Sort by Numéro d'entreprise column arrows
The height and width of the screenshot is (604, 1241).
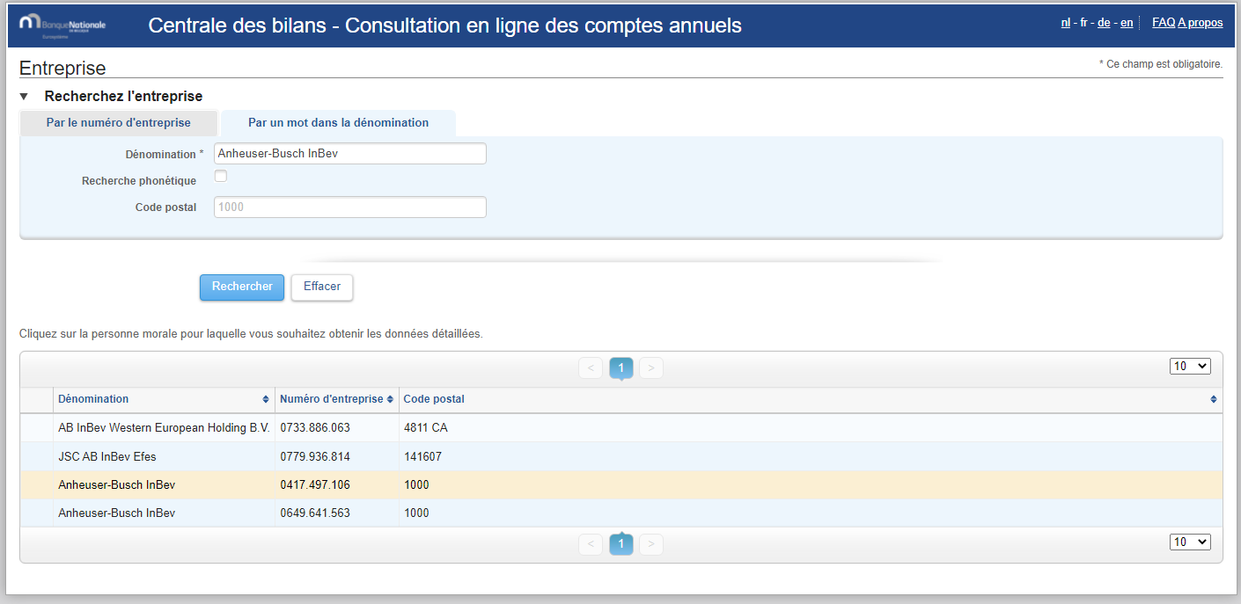click(x=390, y=399)
